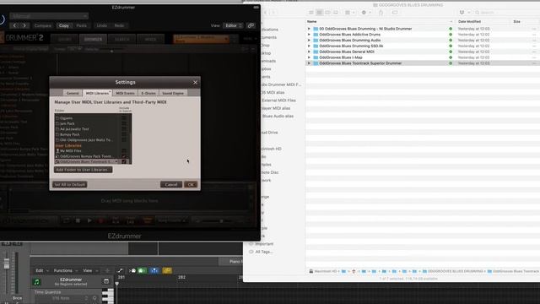Close the Settings dialog with X
Image resolution: width=540 pixels, height=304 pixels.
(x=195, y=83)
